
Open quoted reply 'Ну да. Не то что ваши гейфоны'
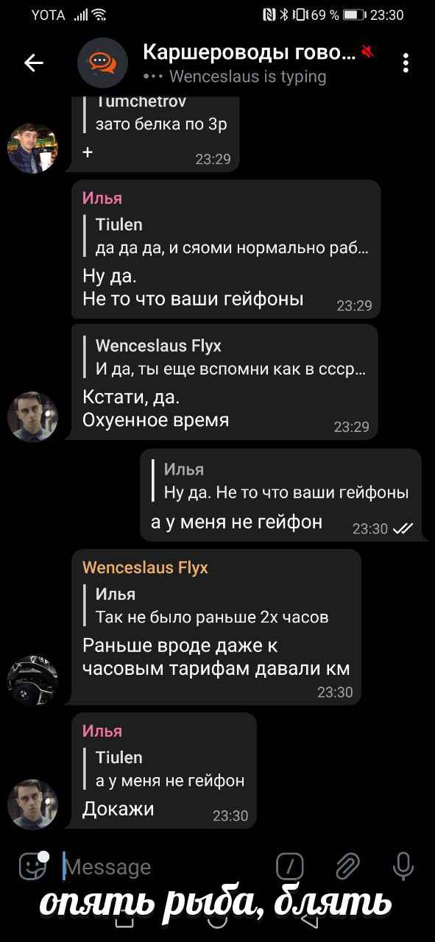286,481
